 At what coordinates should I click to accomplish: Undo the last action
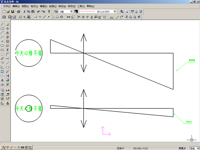coord(39,12)
